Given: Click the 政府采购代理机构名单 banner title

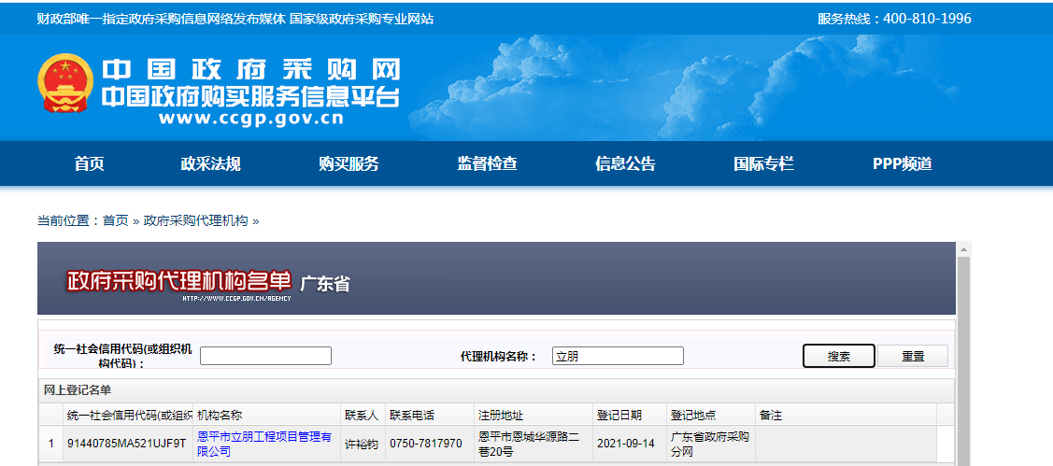Looking at the screenshot, I should point(179,281).
